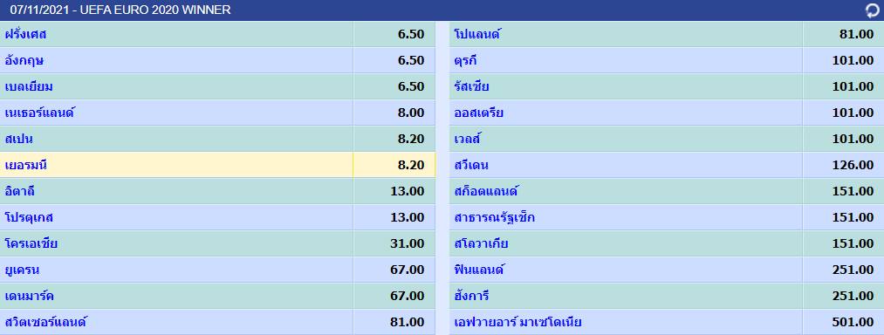Select the 6.50 odds for อังกฤษ
This screenshot has width=884, height=335.
pyautogui.click(x=410, y=60)
